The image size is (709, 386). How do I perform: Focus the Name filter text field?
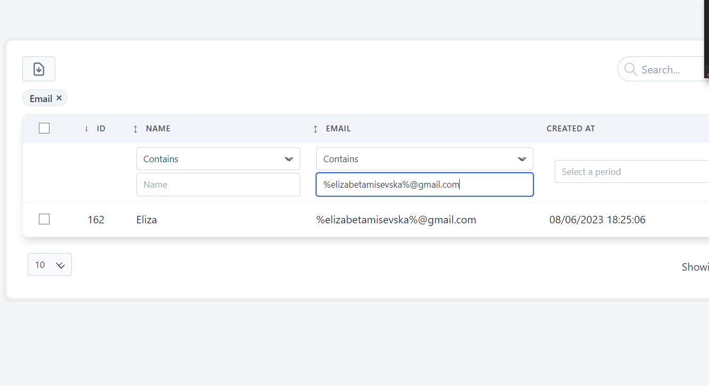[218, 184]
